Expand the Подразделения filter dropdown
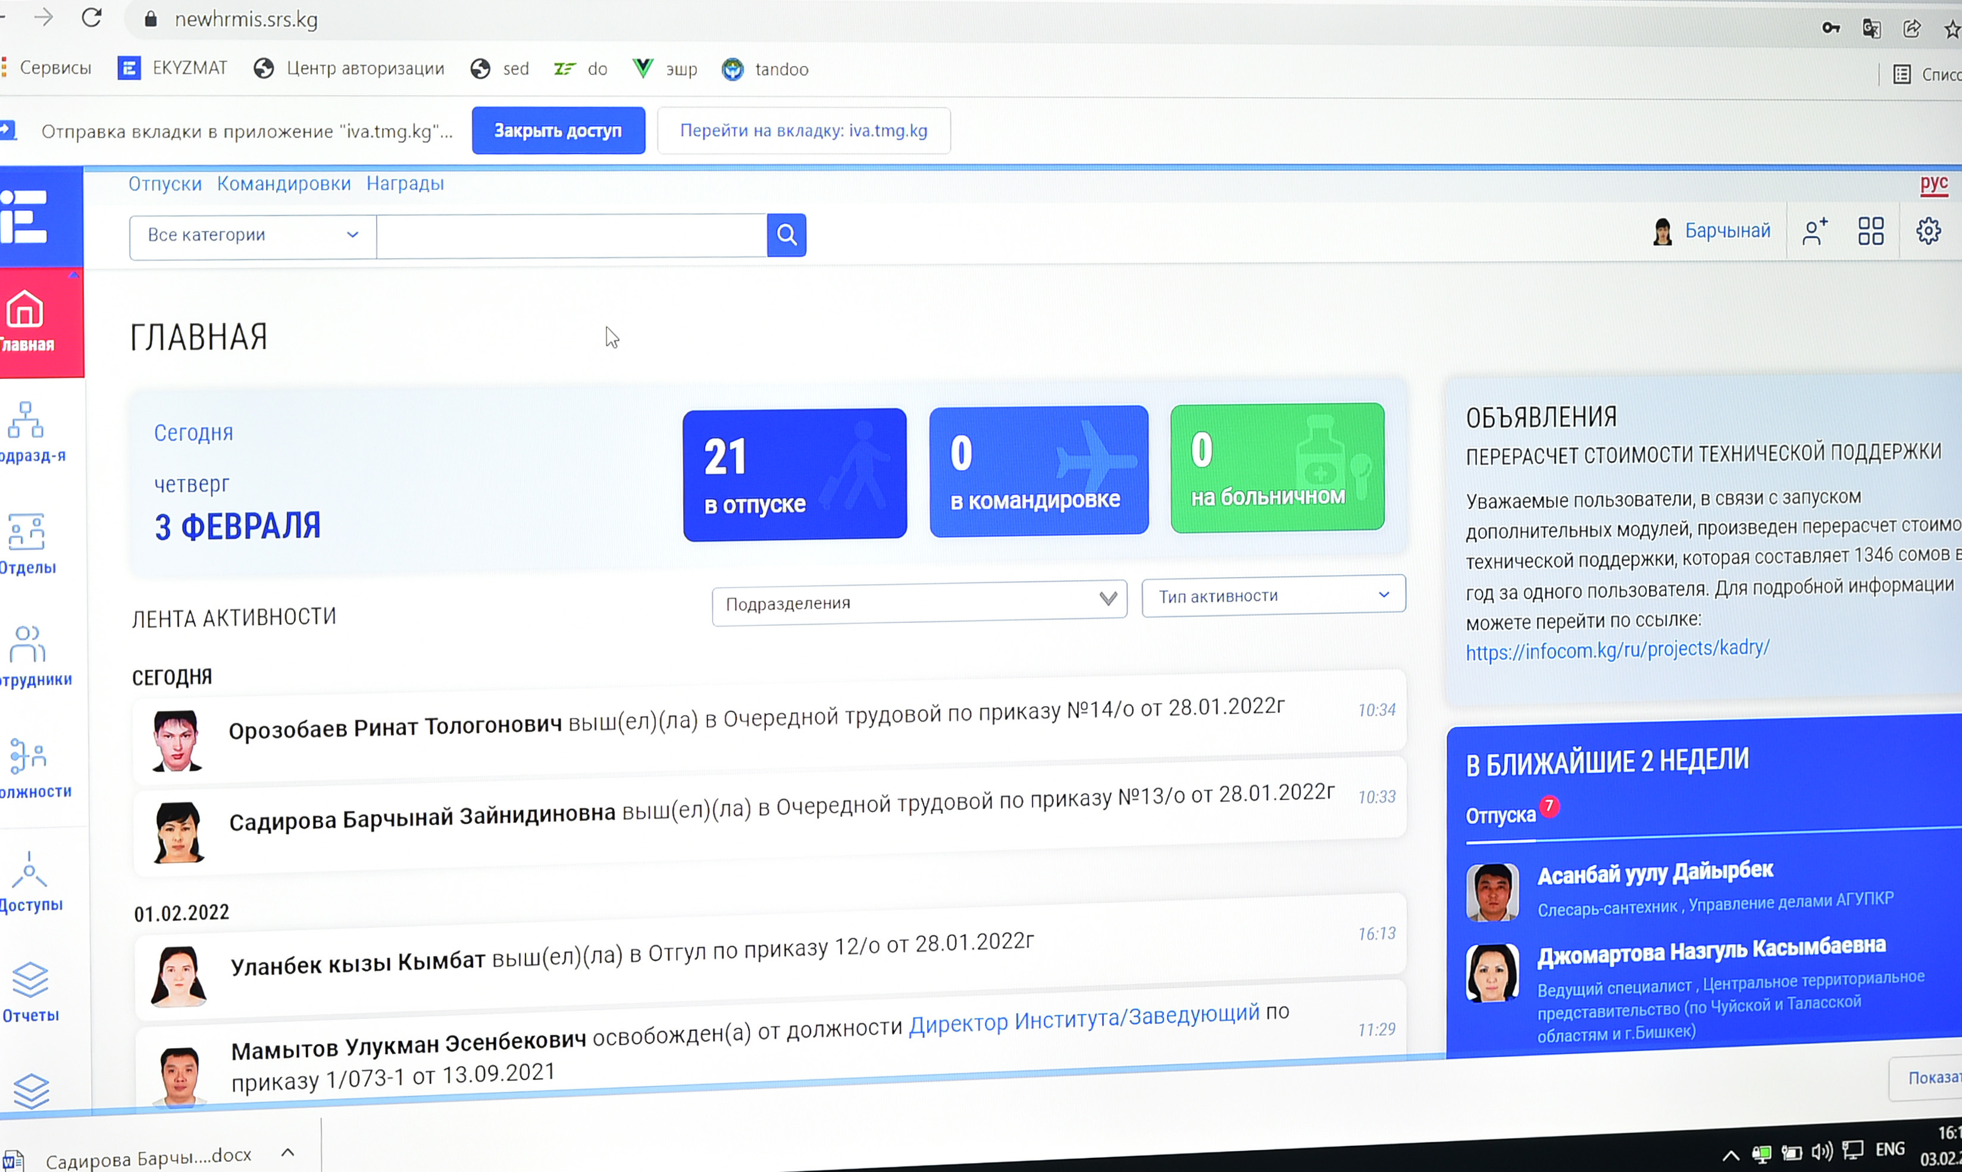Screen dimensions: 1962x1172 point(919,603)
